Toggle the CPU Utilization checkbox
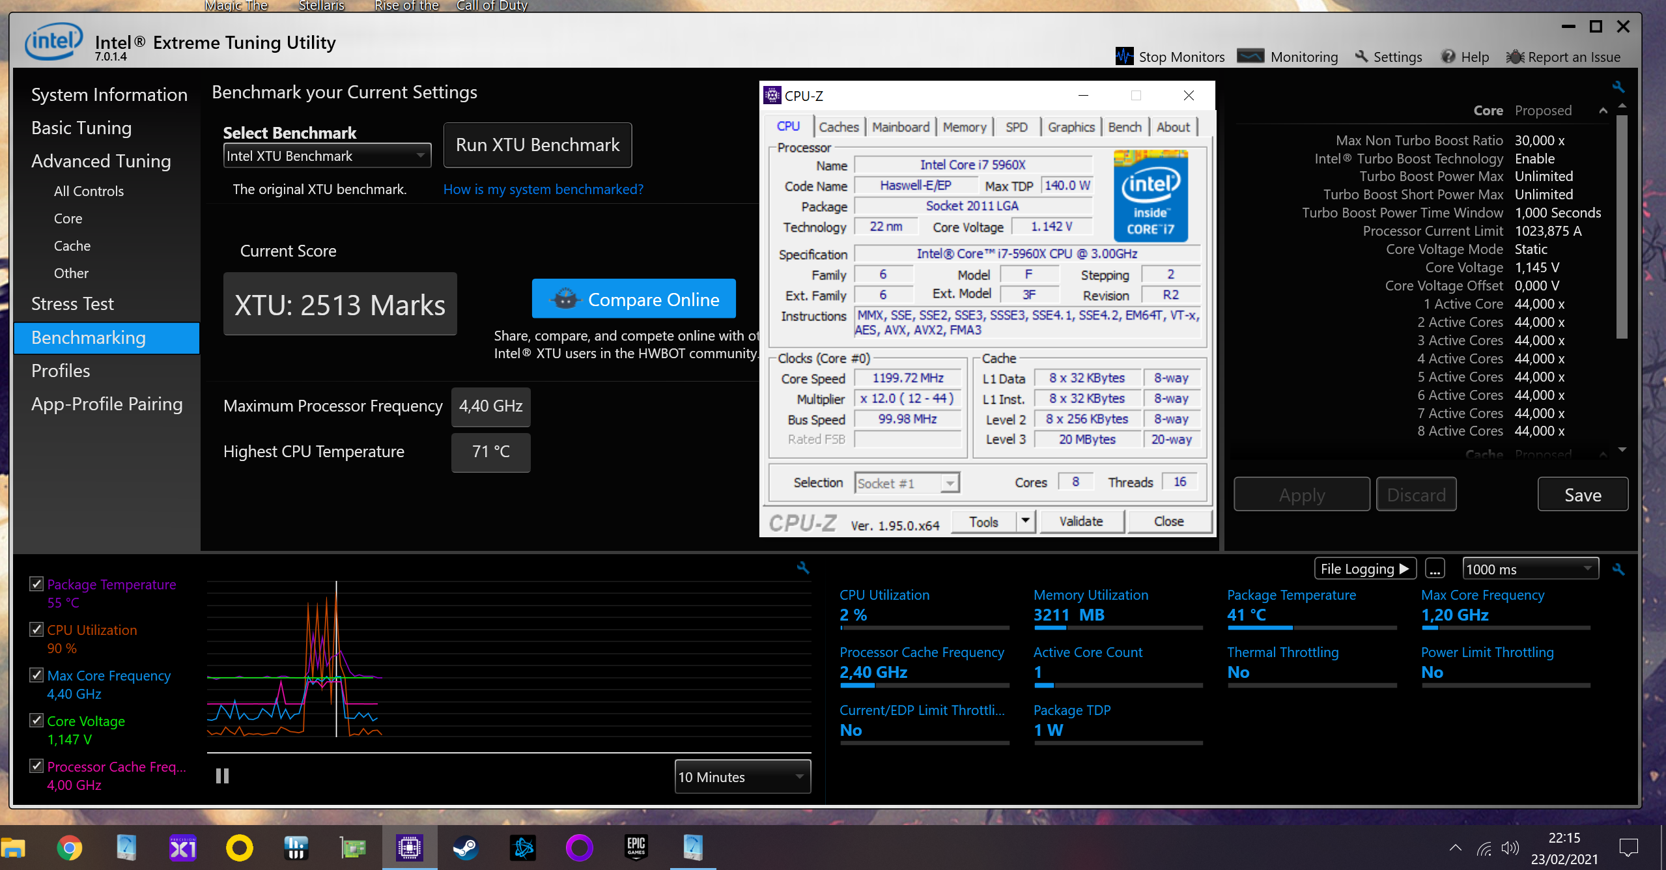1666x870 pixels. coord(37,630)
